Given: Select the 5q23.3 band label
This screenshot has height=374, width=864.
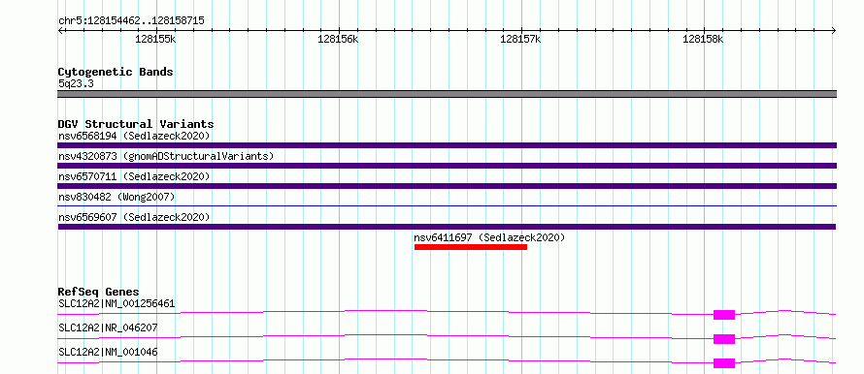Looking at the screenshot, I should click(76, 83).
